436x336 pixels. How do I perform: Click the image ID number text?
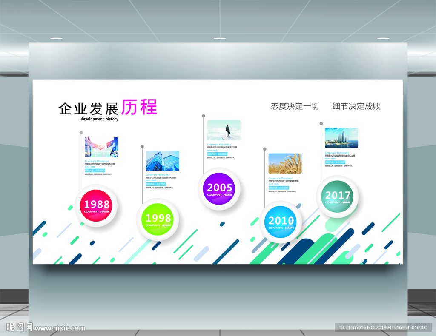coord(383,327)
